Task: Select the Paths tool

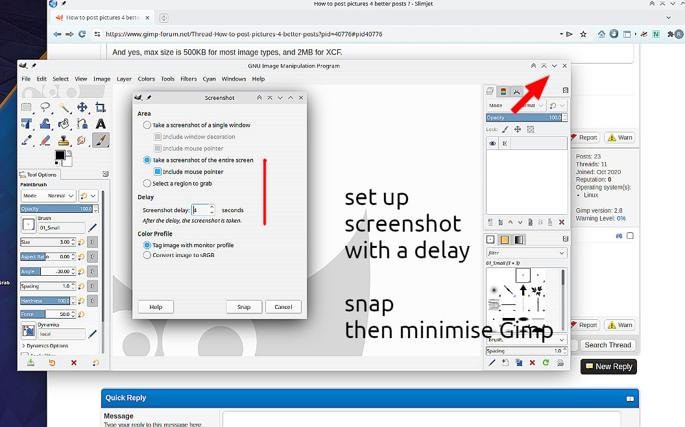Action: (x=82, y=124)
